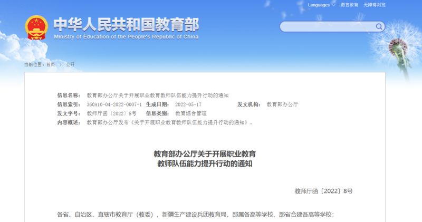422x222 pixels.
Task: Click the 教育综合管理 category value
Action: pos(190,113)
